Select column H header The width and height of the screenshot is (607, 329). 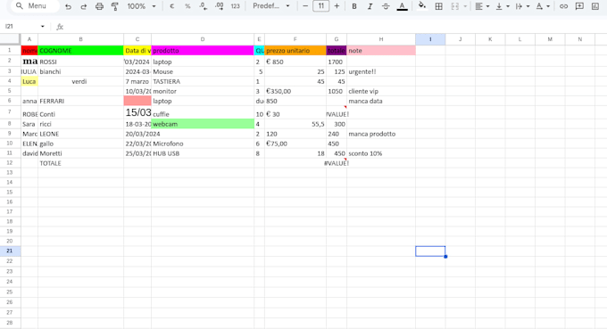381,39
